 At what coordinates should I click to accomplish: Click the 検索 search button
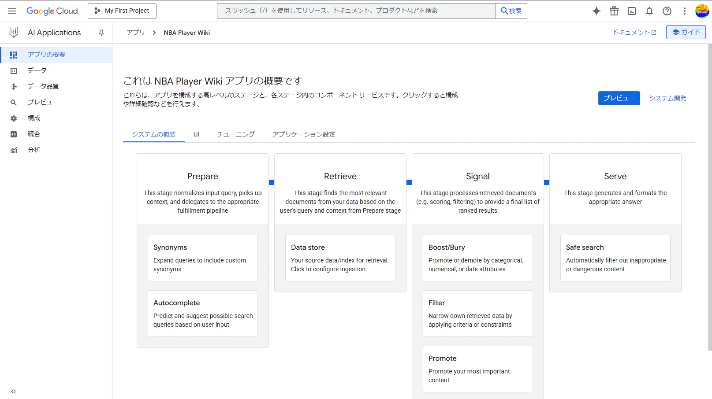pyautogui.click(x=511, y=11)
